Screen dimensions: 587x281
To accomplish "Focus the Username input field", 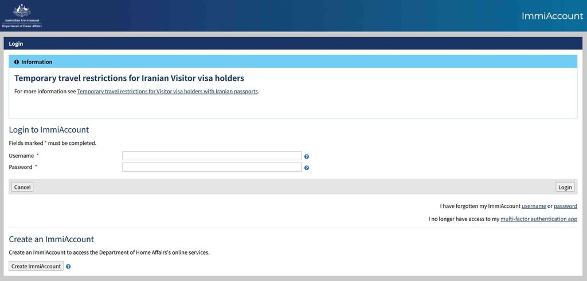I will (x=212, y=156).
